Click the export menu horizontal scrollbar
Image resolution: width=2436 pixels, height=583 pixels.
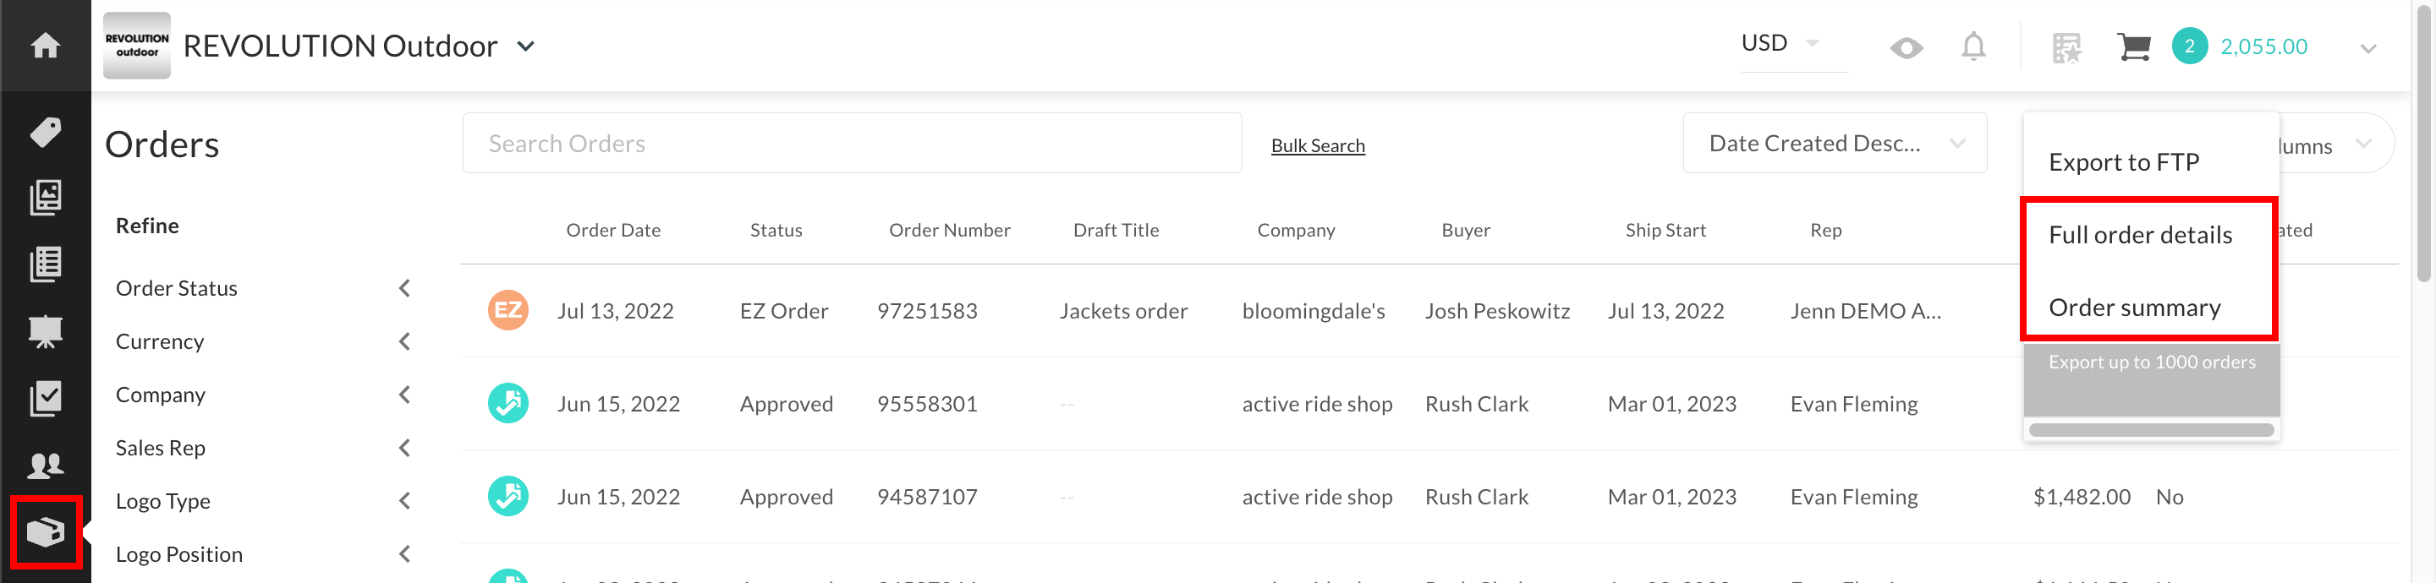tap(2150, 430)
